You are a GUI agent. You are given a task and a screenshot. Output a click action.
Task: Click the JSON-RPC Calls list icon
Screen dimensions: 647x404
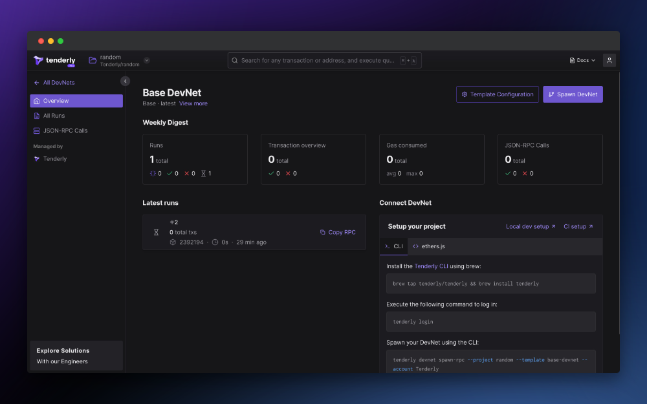(38, 131)
